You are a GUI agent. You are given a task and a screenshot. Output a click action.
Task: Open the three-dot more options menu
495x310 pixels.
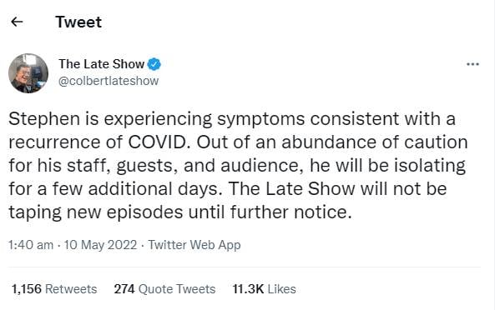pyautogui.click(x=472, y=64)
